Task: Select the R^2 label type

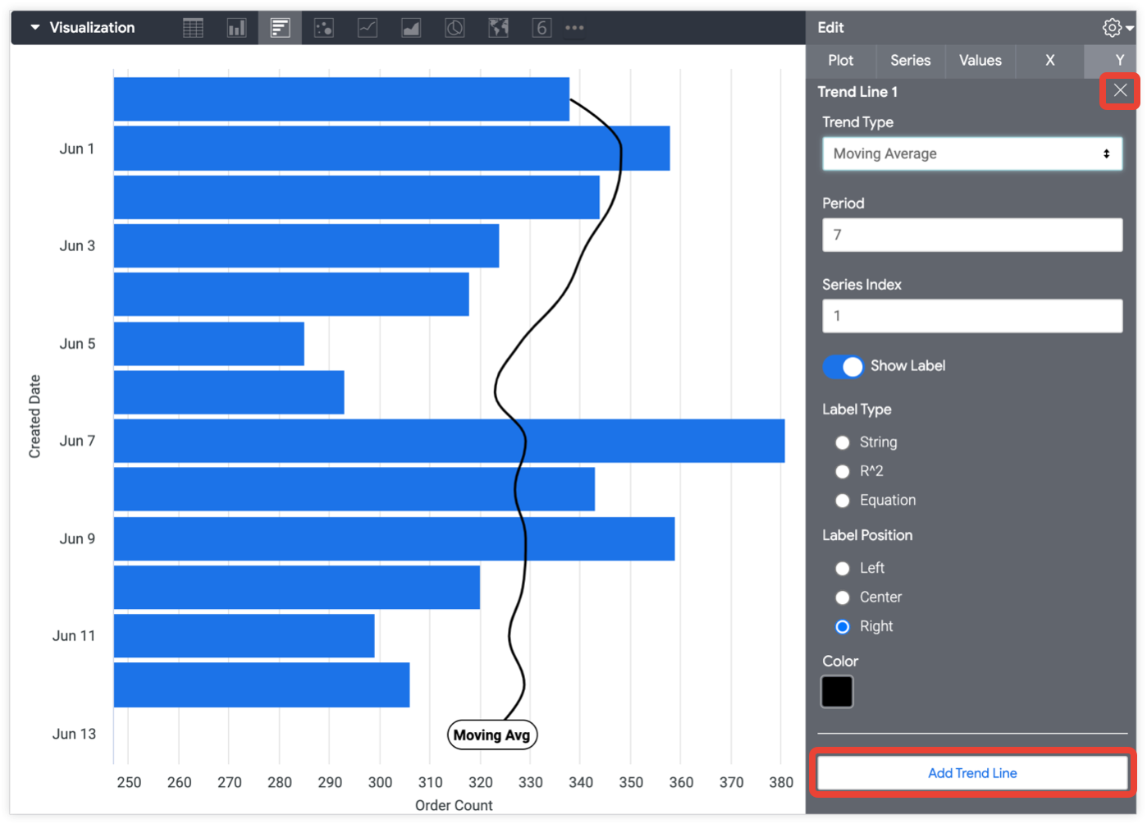Action: [x=843, y=471]
